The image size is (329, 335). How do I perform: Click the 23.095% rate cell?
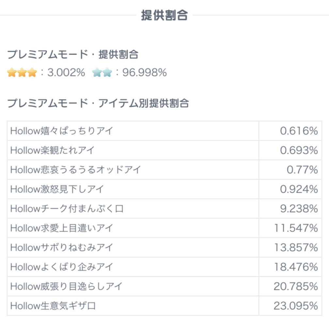(x=295, y=306)
